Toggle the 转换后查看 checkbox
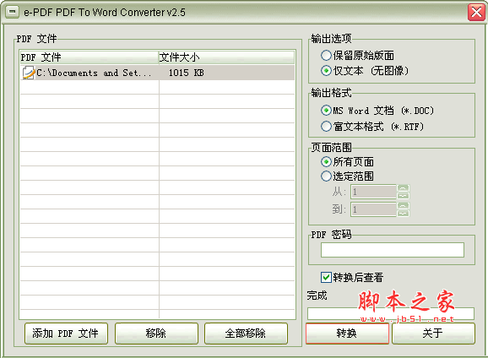This screenshot has height=358, width=488. coord(326,277)
